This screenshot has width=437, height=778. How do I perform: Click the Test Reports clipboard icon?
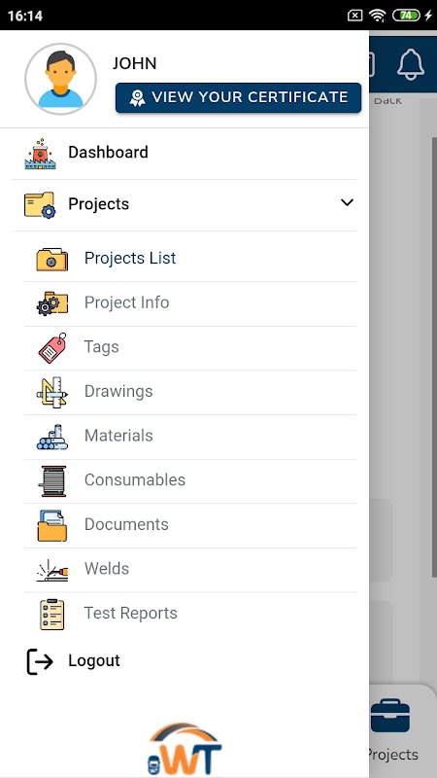pos(52,615)
